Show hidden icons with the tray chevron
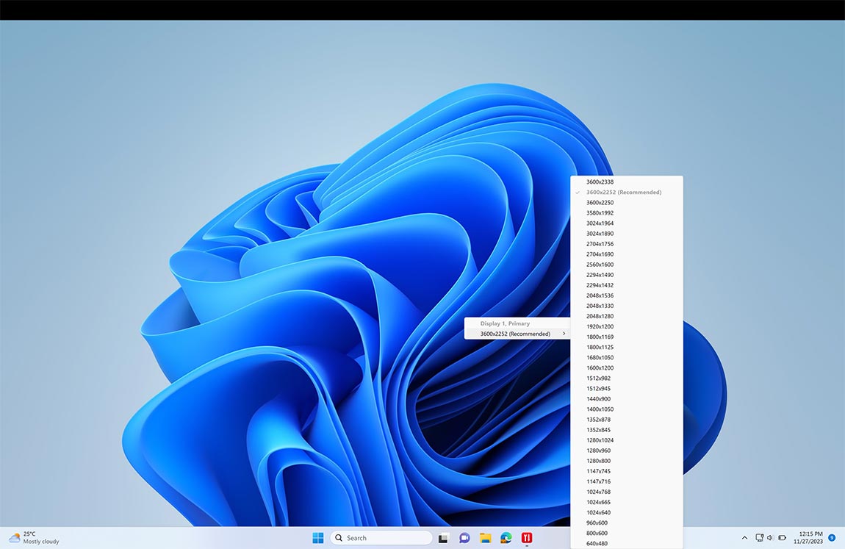 744,538
